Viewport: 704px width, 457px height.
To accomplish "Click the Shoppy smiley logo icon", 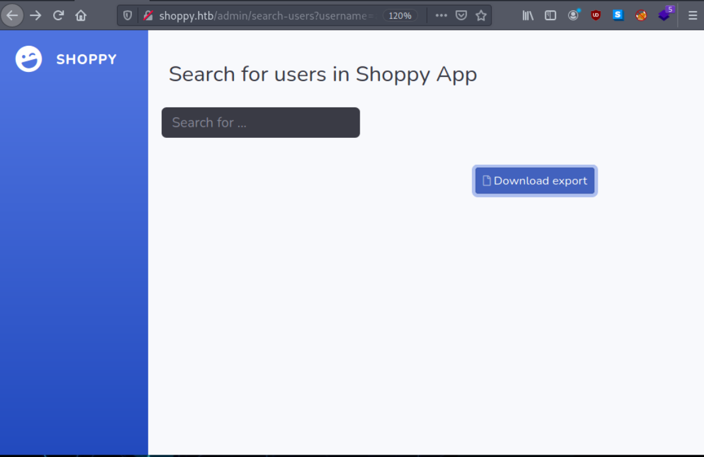I will tap(29, 59).
